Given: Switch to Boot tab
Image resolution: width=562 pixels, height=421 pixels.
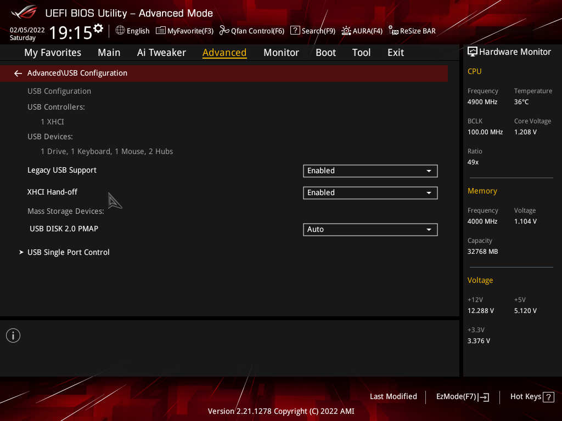Looking at the screenshot, I should [325, 53].
